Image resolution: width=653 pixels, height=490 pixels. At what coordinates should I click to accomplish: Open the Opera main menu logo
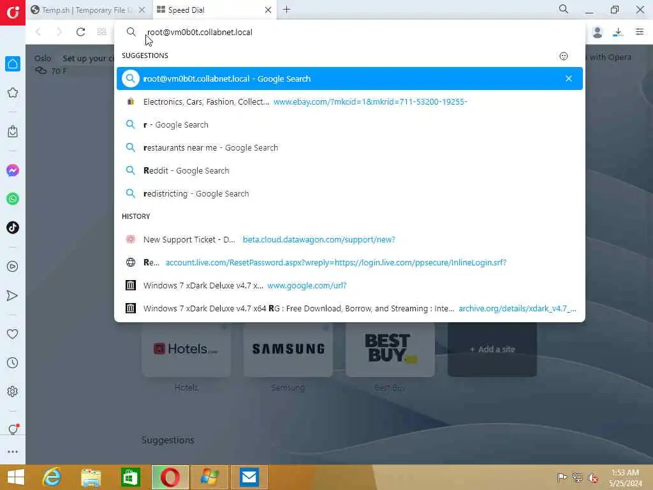pos(13,13)
